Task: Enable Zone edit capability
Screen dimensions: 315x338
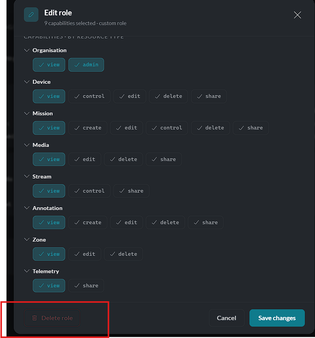Action: pyautogui.click(x=85, y=254)
